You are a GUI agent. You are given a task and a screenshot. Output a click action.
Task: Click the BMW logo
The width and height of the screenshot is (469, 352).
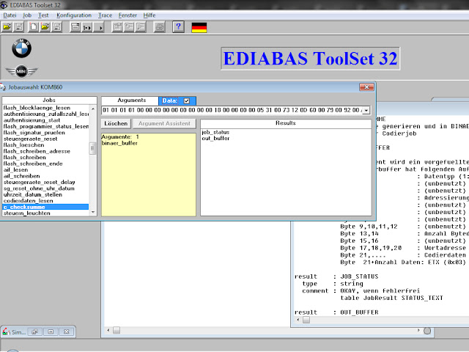pos(21,48)
